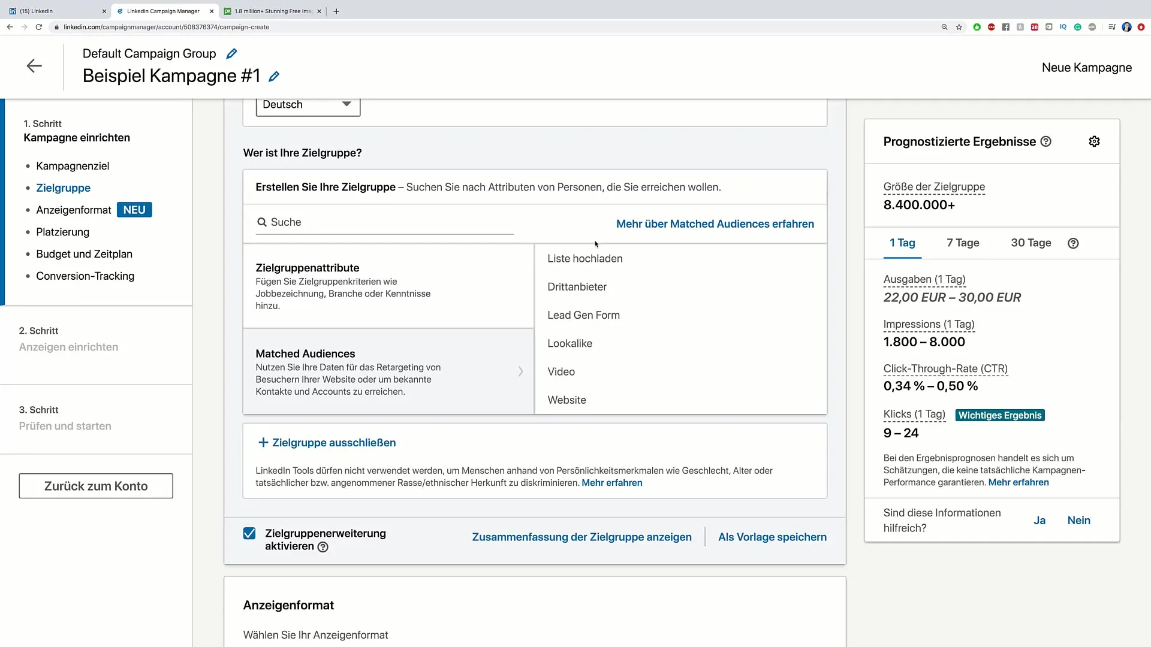This screenshot has width=1151, height=647.
Task: Edit Default Campaign Group name pencil icon
Action: click(x=231, y=54)
